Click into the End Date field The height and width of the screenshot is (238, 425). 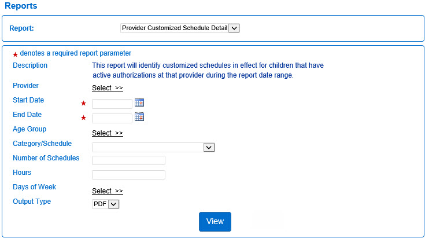point(112,119)
